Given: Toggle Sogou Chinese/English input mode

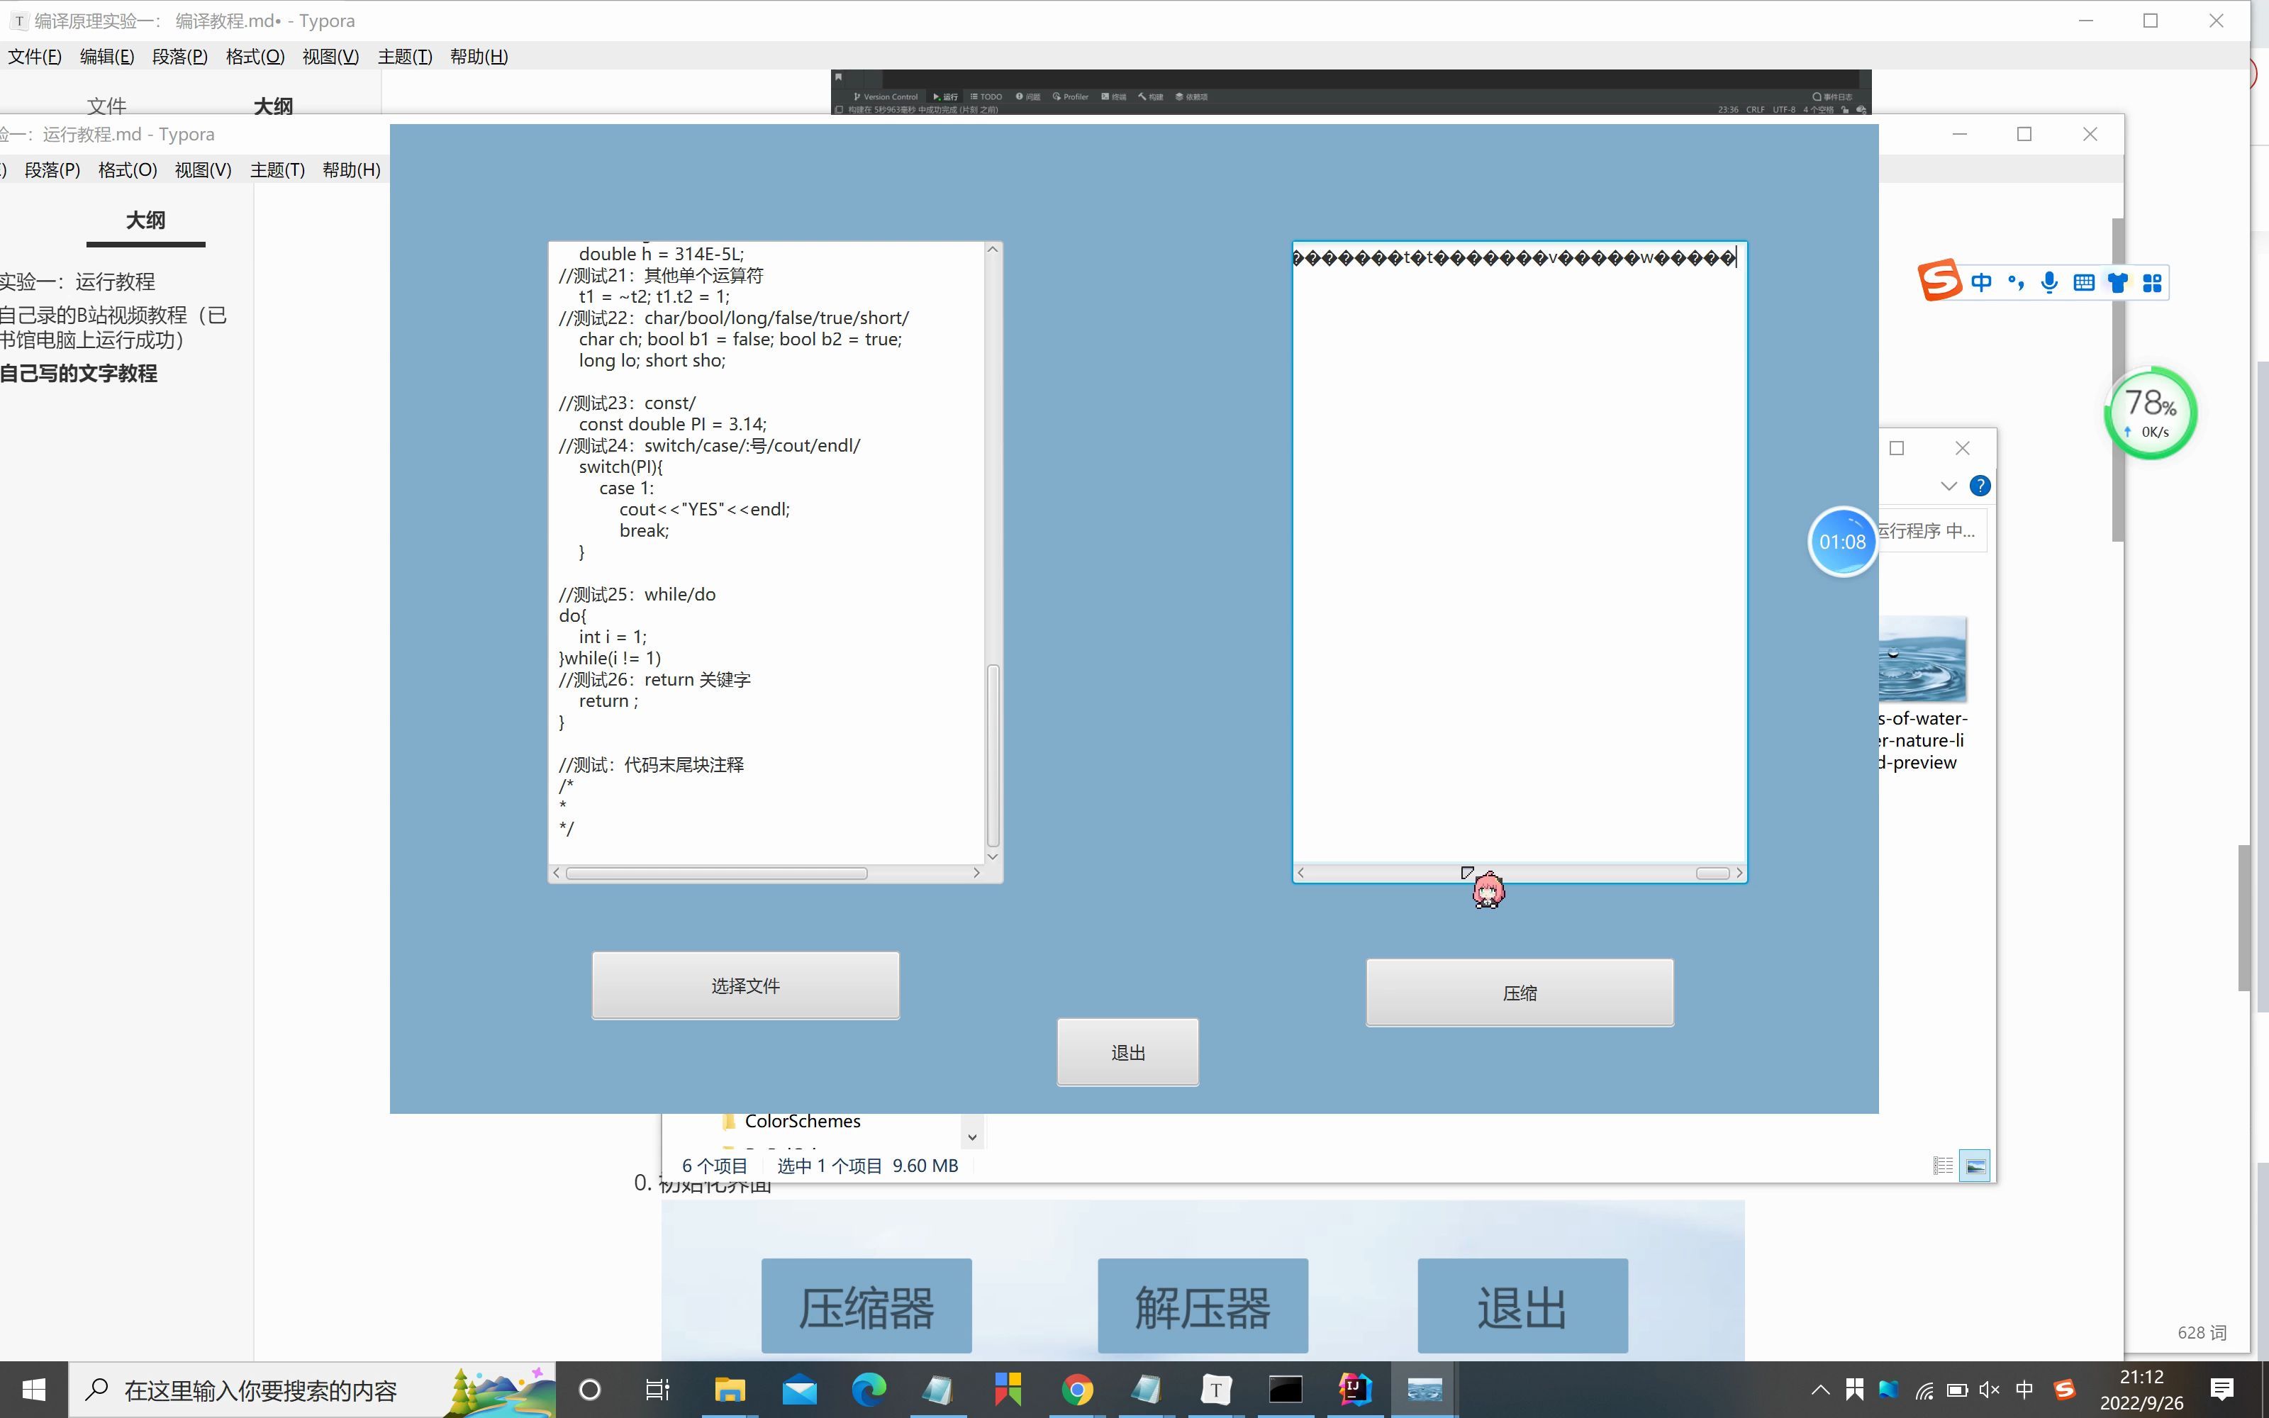Looking at the screenshot, I should [1982, 282].
